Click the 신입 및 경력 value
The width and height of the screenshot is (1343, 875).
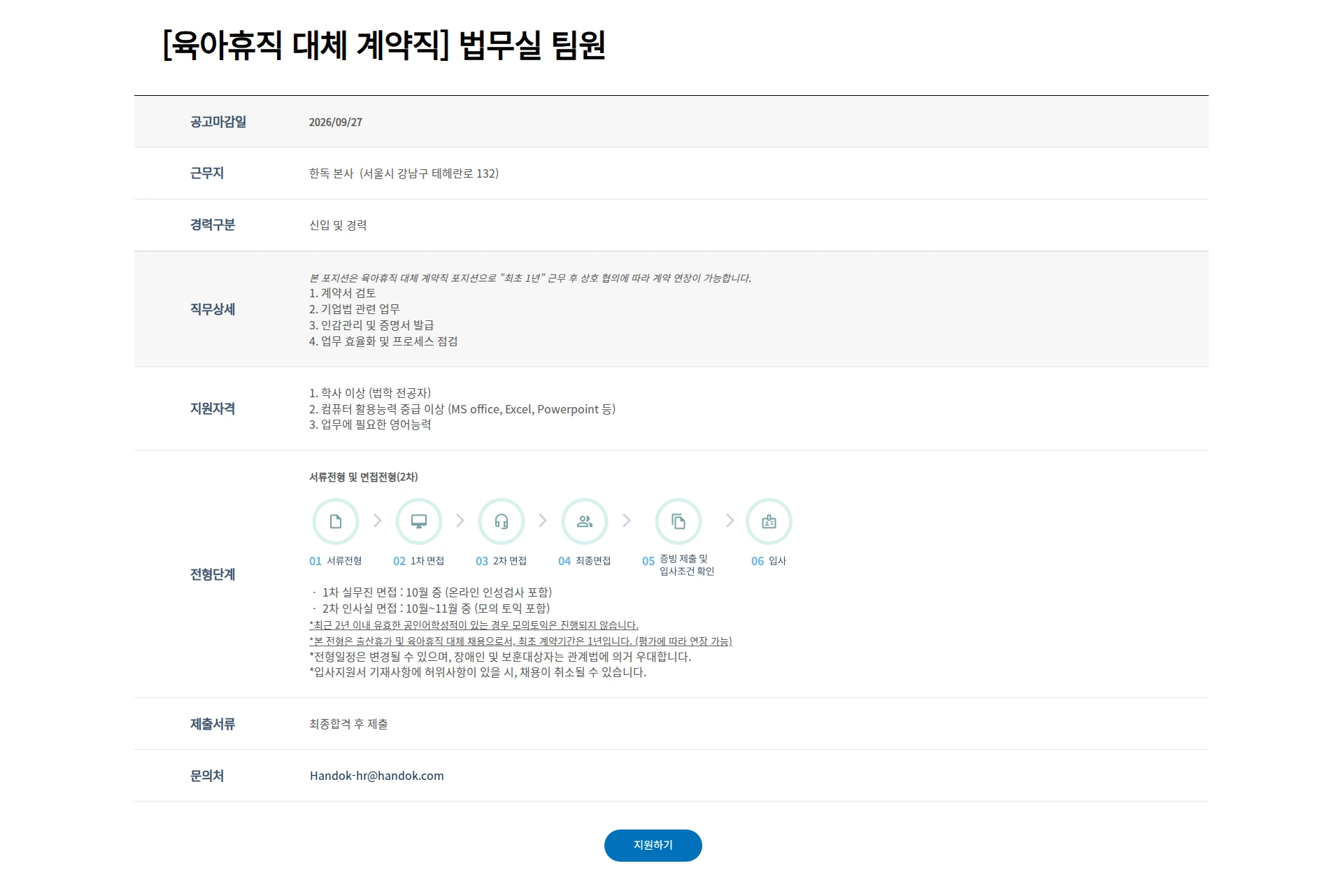tap(338, 225)
